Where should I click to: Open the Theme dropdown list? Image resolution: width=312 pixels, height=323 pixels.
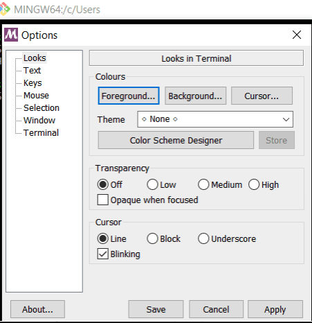click(215, 119)
